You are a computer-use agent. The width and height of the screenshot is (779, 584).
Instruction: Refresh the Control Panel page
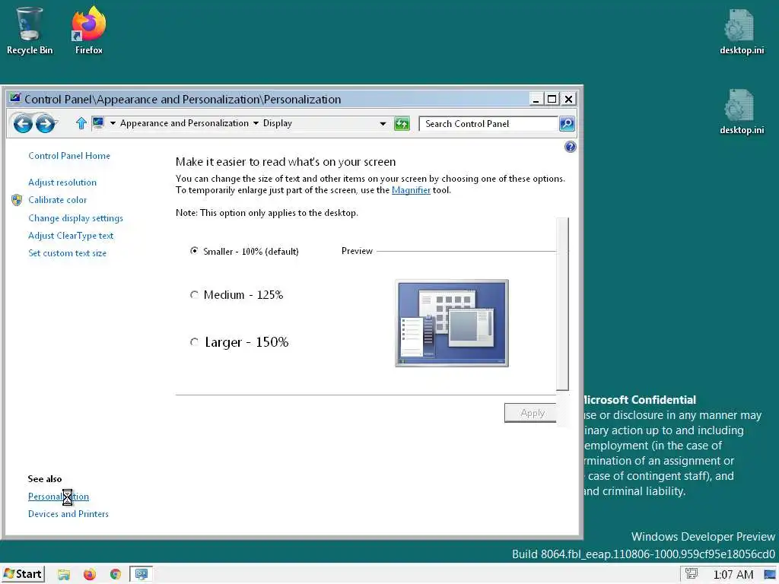tap(402, 124)
